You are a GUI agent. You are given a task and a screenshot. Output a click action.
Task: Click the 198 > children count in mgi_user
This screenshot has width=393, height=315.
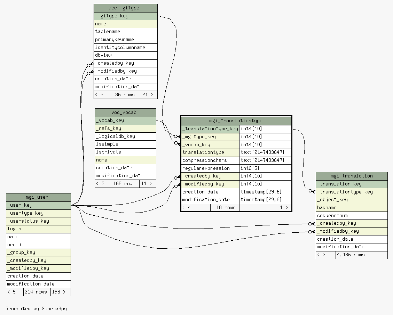pos(61,292)
